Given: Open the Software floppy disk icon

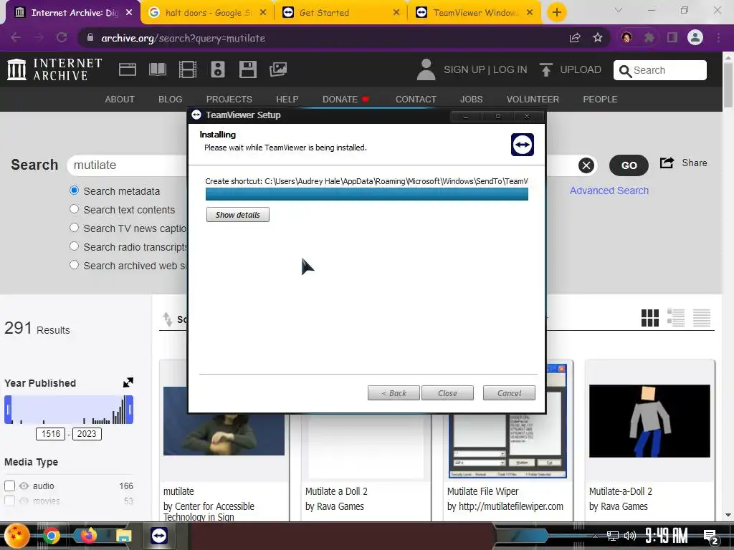Looking at the screenshot, I should 247,69.
